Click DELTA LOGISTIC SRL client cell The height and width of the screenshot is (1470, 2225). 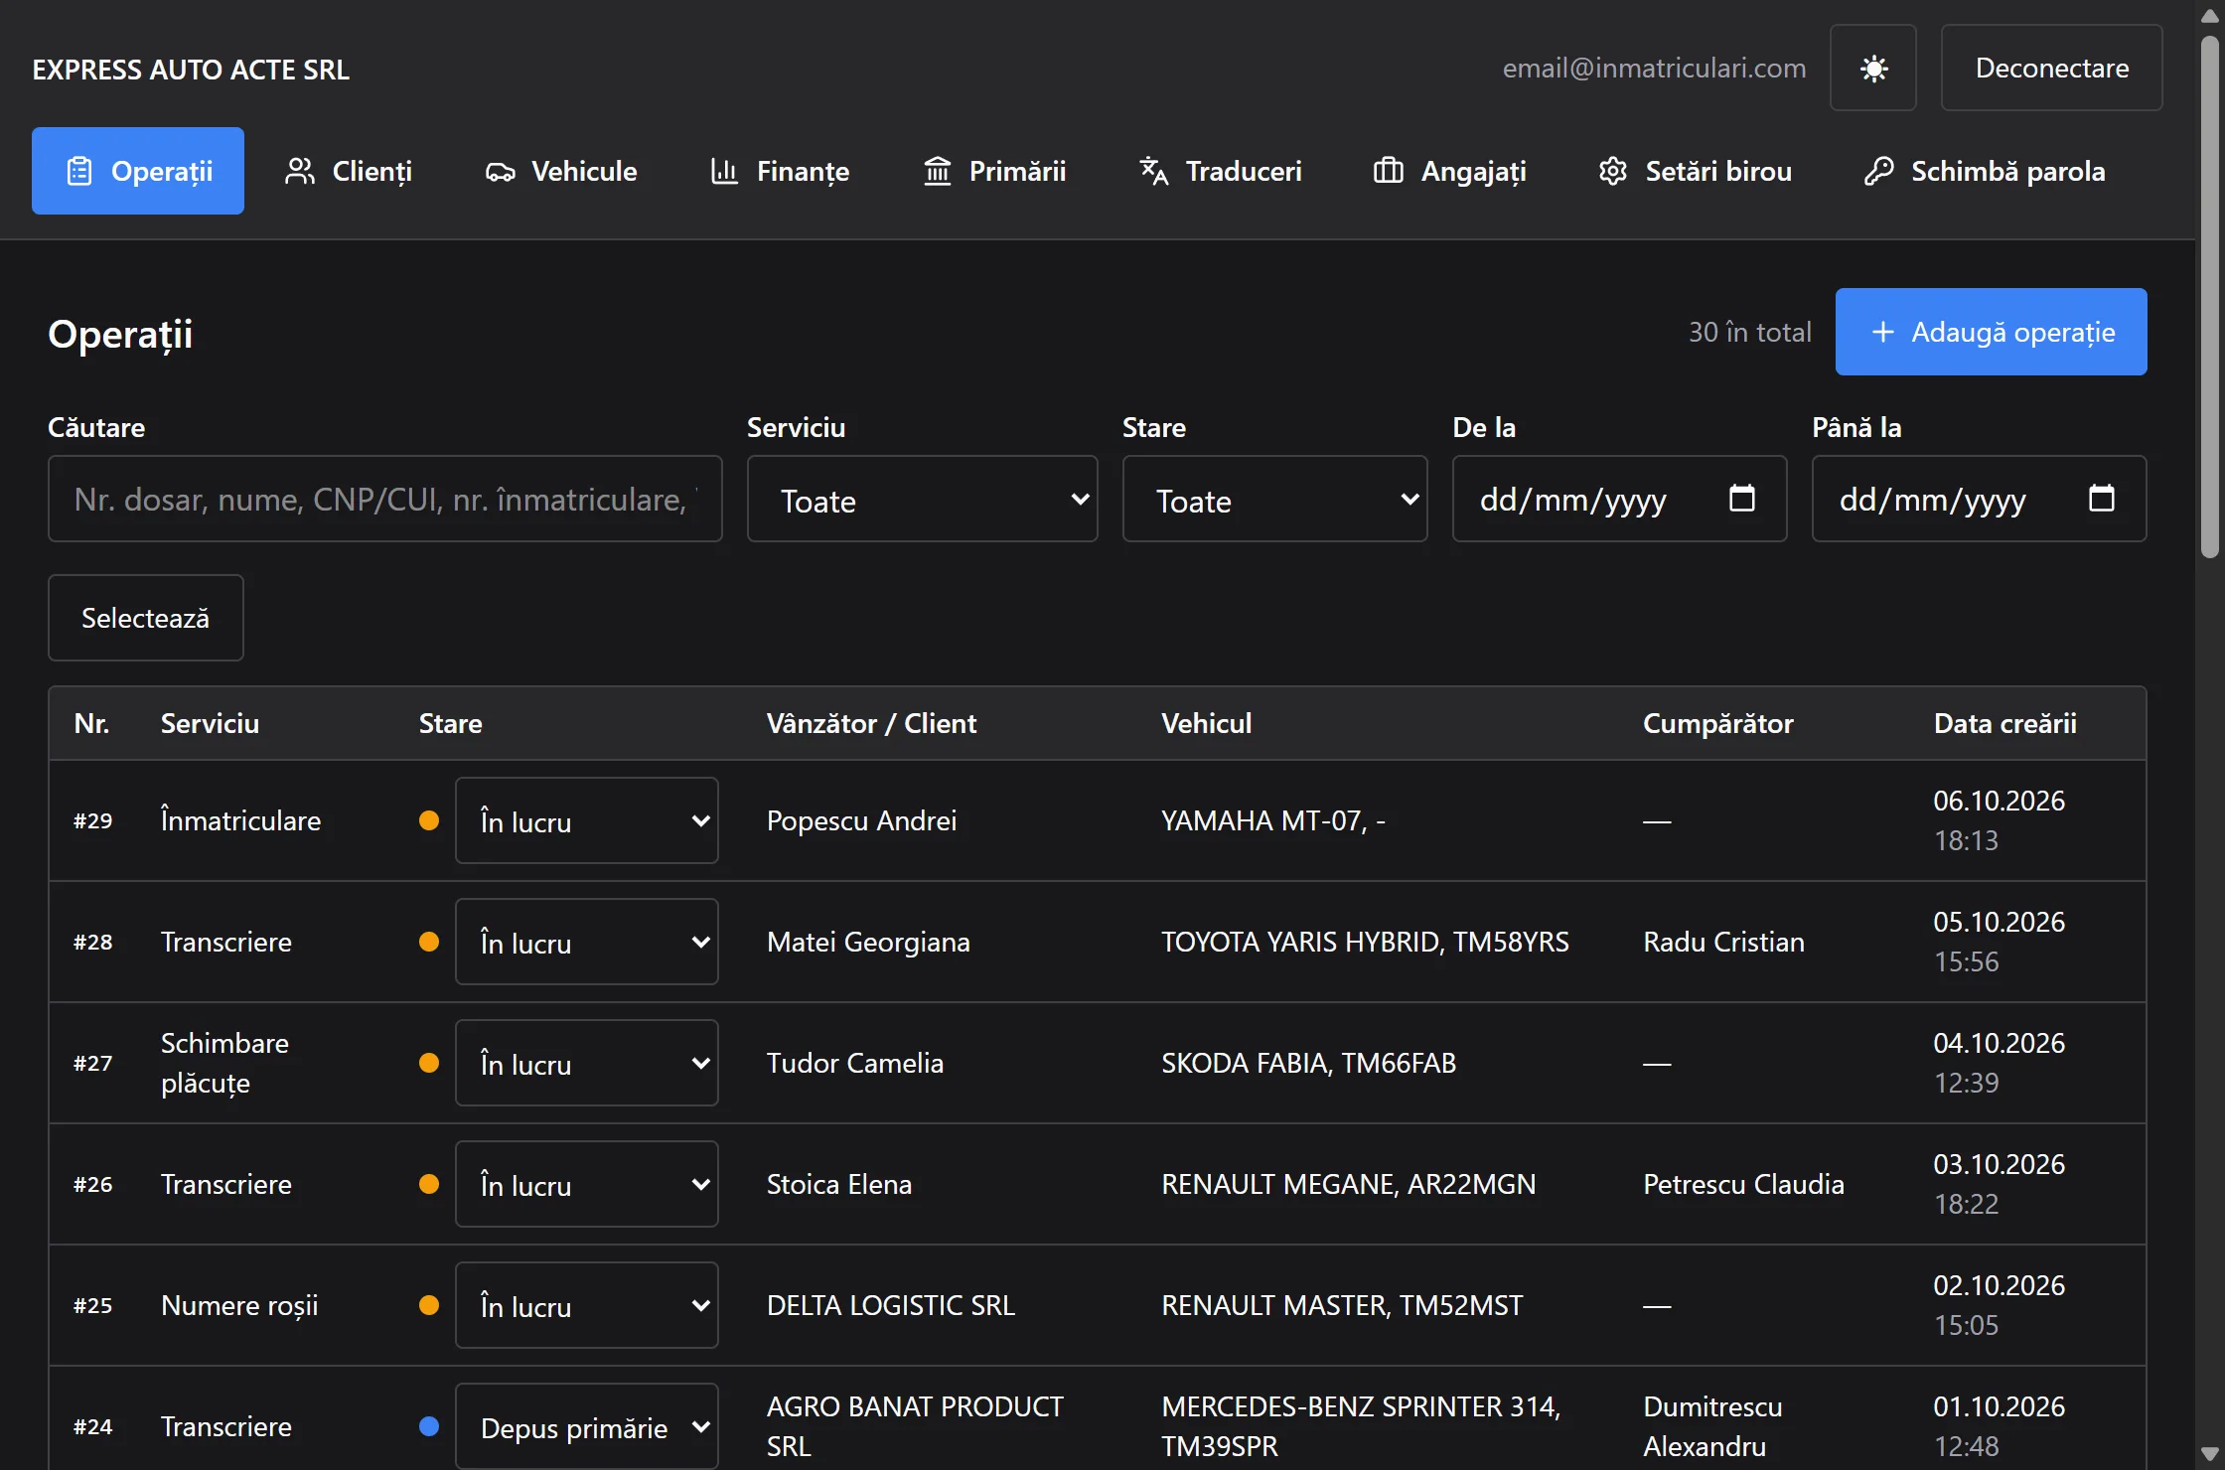click(891, 1305)
